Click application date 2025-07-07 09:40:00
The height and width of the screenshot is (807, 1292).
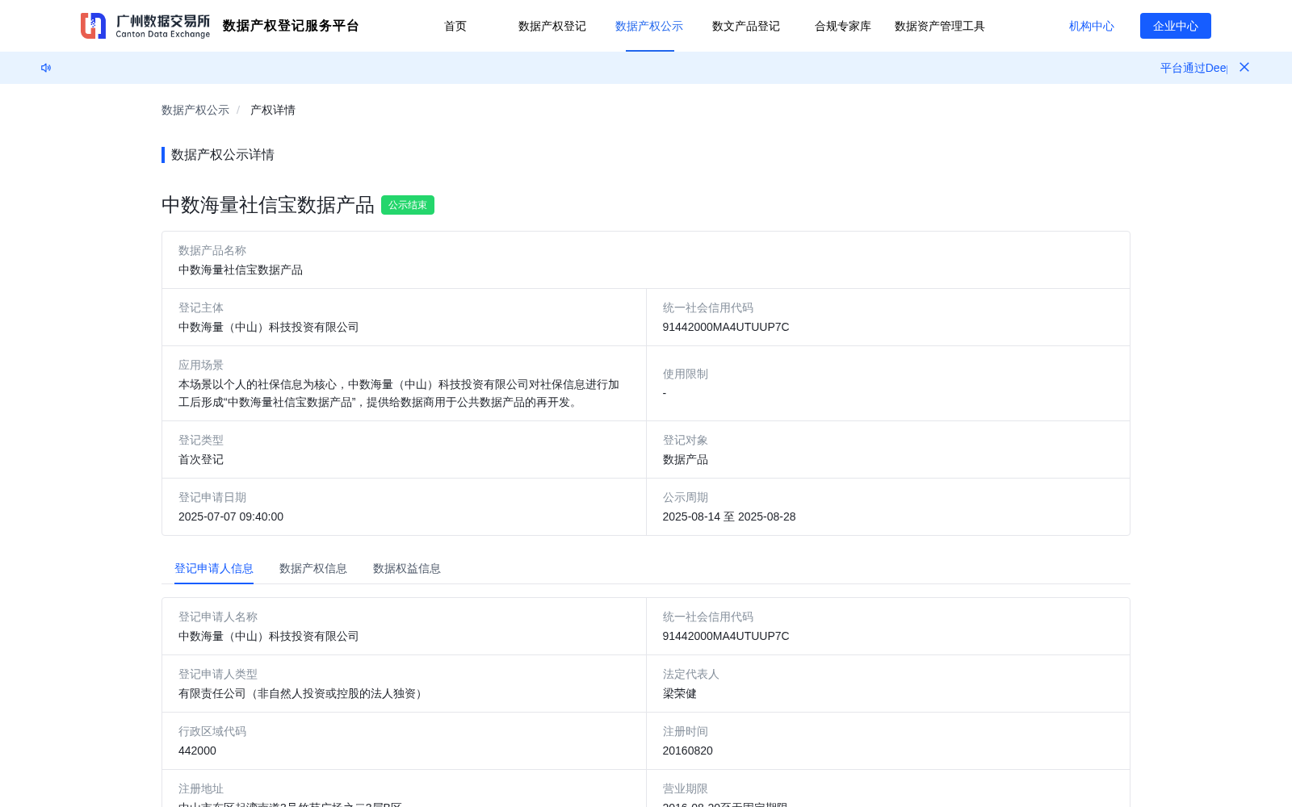click(x=231, y=516)
